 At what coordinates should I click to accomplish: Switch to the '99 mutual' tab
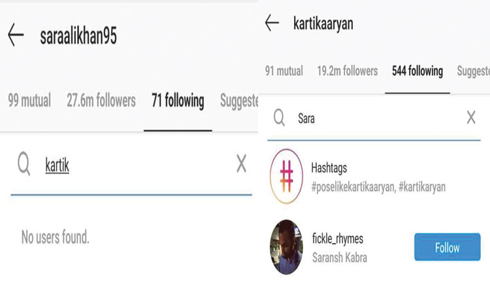29,101
